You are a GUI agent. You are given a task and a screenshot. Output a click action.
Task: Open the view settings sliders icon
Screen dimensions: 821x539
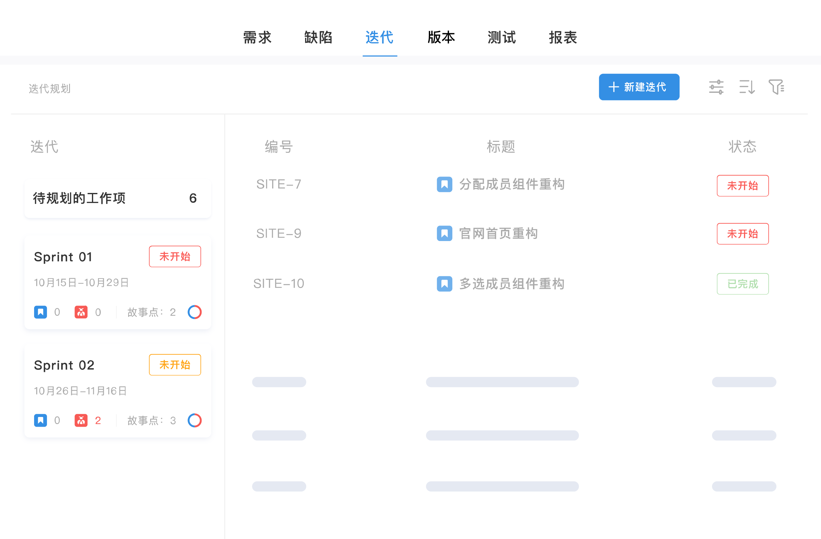pyautogui.click(x=716, y=87)
